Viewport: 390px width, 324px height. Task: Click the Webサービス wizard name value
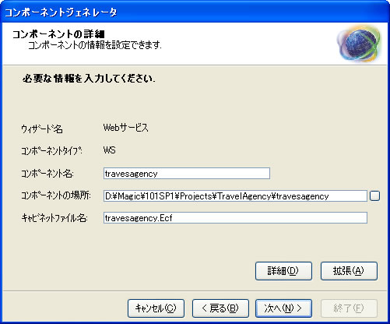[125, 128]
